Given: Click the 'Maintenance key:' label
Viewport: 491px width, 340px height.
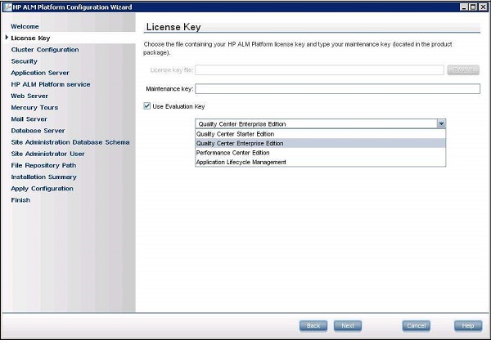Looking at the screenshot, I should pos(169,89).
